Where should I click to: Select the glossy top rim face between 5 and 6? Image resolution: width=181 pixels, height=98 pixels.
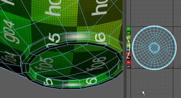click(78, 37)
